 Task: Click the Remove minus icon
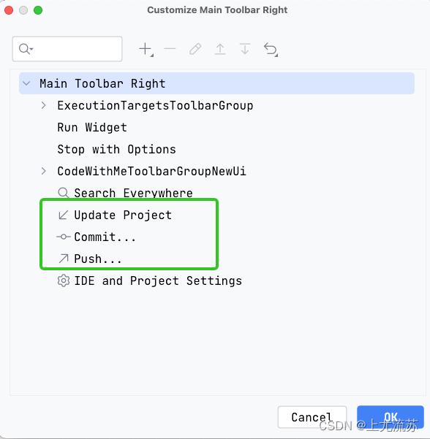(x=170, y=49)
